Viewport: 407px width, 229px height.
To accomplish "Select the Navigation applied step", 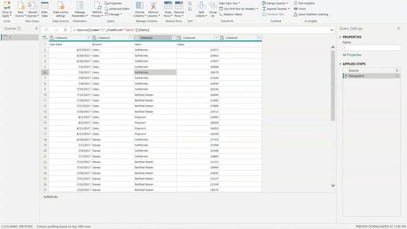I will (x=371, y=76).
